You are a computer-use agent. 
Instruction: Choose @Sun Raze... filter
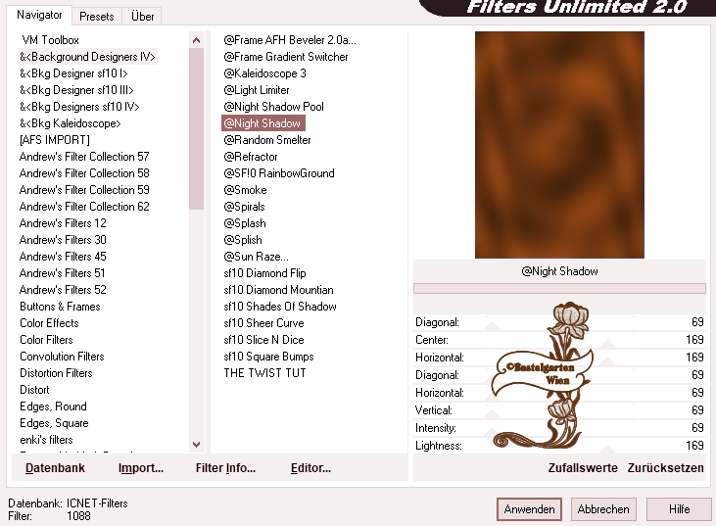pos(257,257)
